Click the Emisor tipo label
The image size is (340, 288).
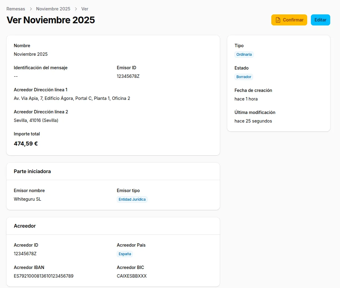click(x=128, y=191)
